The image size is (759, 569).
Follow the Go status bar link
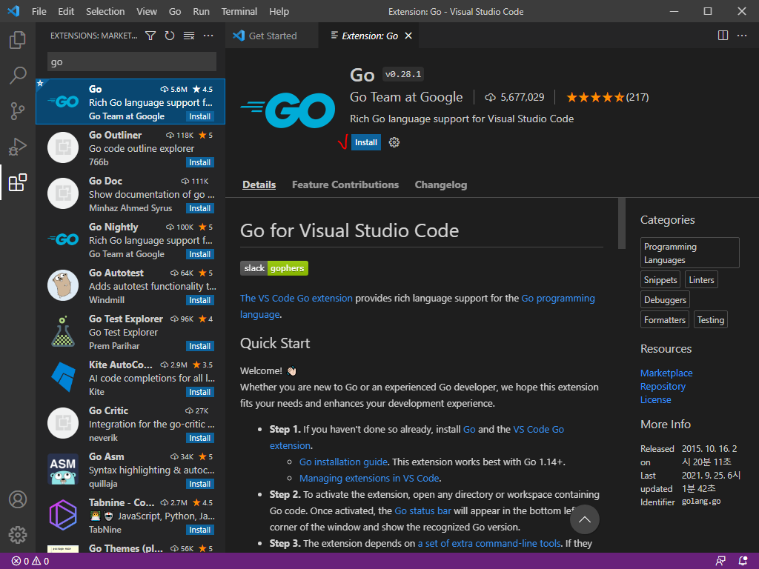tap(422, 511)
